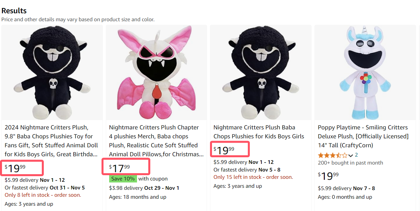Screen dimensions: 420x211
Task: Click the price of the 2024 Nightmare Critters plush
Action: (x=15, y=168)
